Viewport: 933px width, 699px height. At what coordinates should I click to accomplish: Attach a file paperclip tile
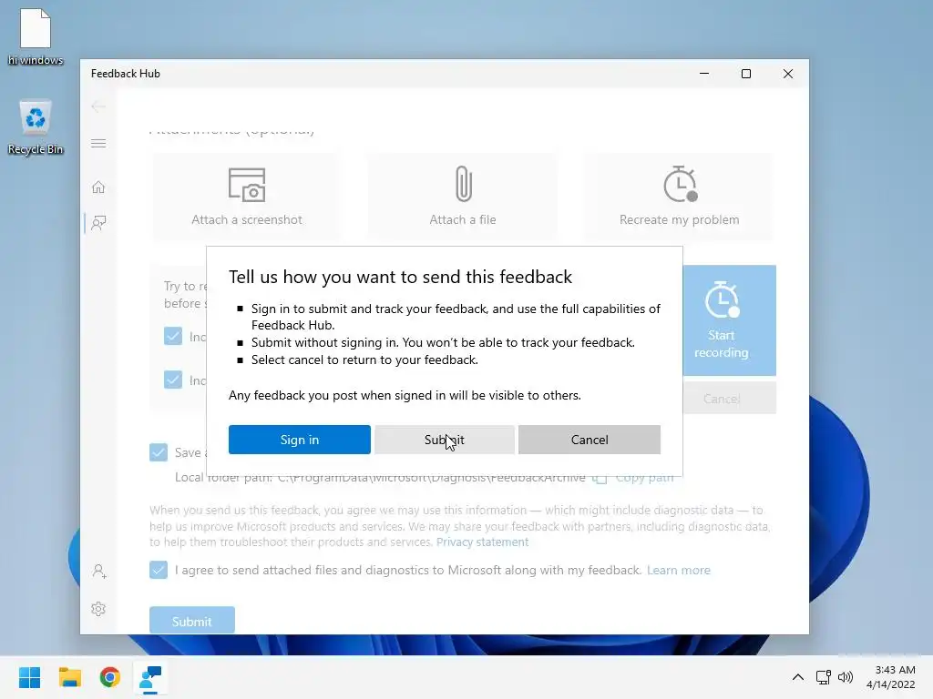[462, 197]
